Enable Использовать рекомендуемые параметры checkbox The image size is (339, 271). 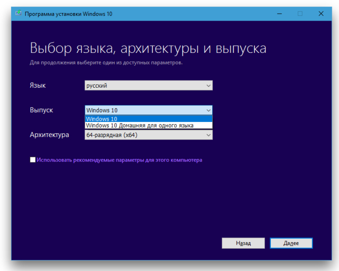click(x=33, y=160)
